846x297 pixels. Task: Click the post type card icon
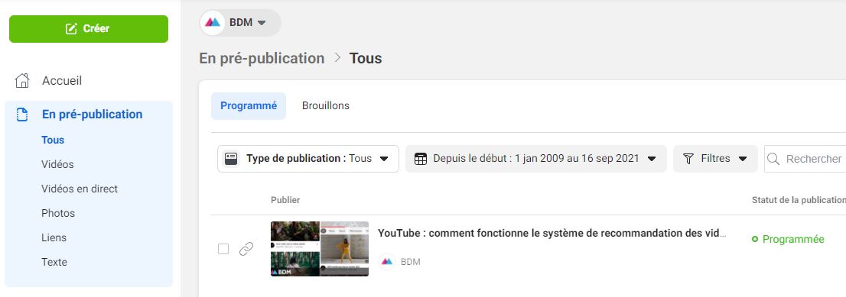click(232, 159)
